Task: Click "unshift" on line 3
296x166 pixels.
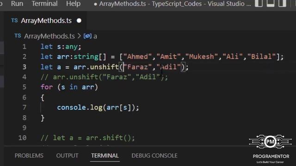Action: [x=104, y=67]
